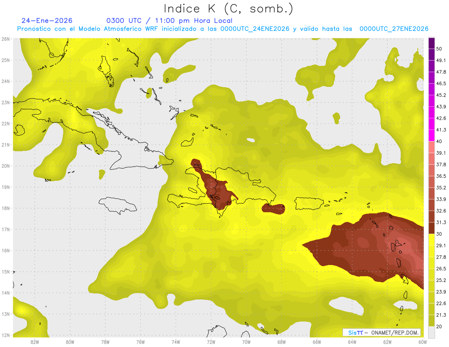Click the colorbar value '43.9'

(x=441, y=107)
